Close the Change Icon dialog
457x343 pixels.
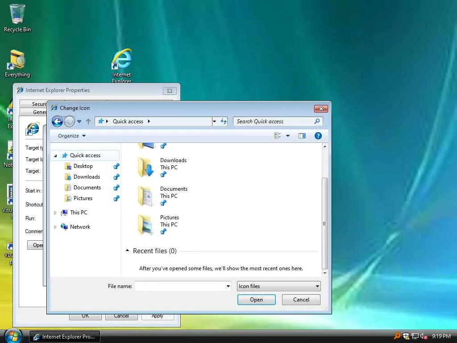pos(321,109)
